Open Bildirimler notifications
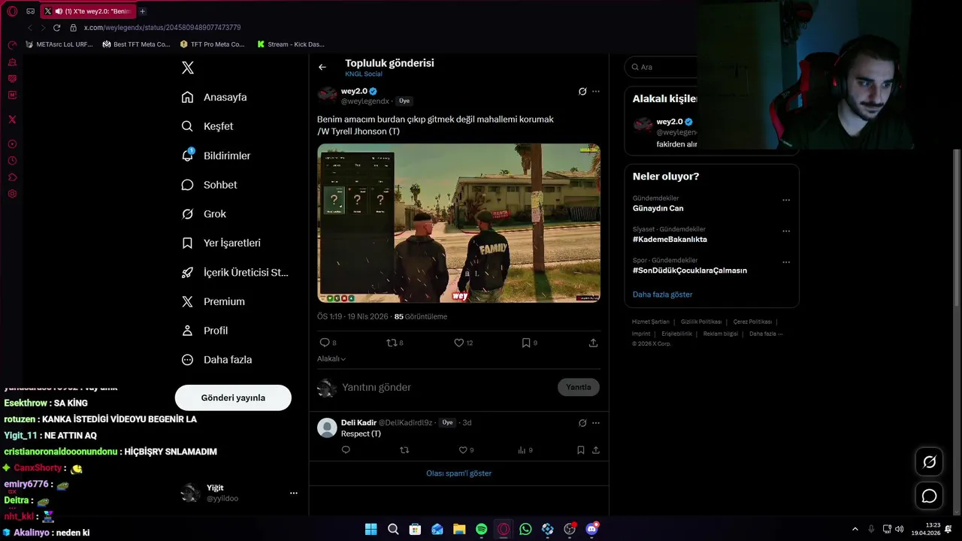Image resolution: width=962 pixels, height=541 pixels. pyautogui.click(x=216, y=156)
